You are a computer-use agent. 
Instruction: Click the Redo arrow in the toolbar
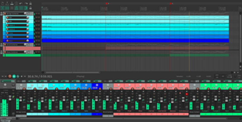[26, 3]
